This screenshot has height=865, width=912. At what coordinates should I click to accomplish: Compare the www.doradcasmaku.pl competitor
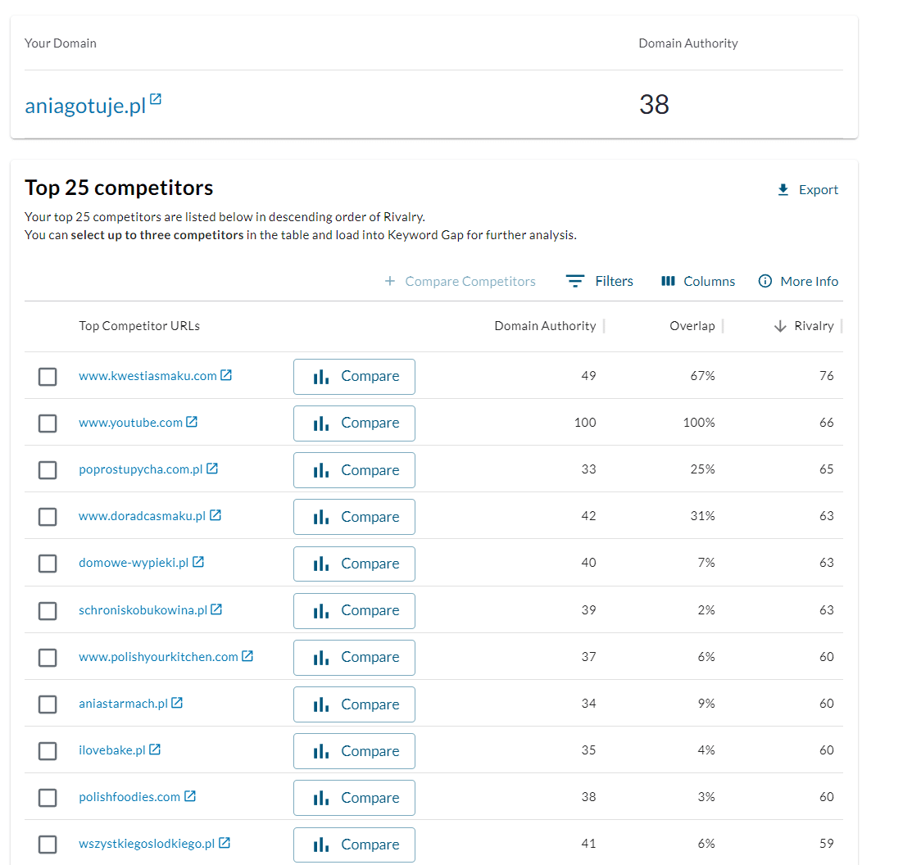click(x=354, y=517)
